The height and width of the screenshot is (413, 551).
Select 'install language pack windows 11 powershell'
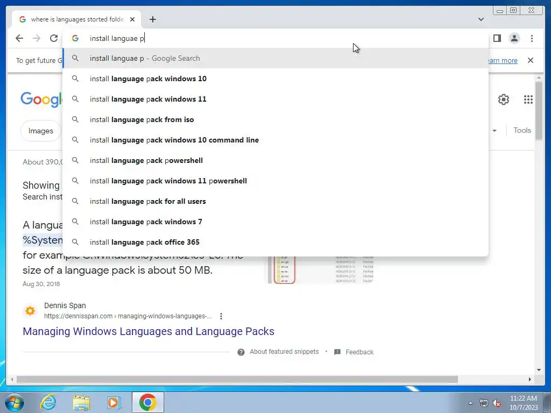click(x=275, y=181)
